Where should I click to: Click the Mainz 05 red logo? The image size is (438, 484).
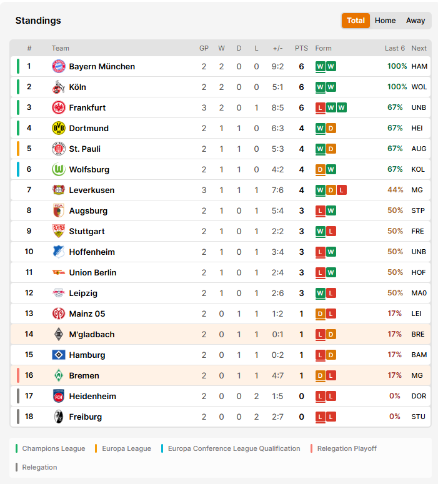click(x=58, y=314)
